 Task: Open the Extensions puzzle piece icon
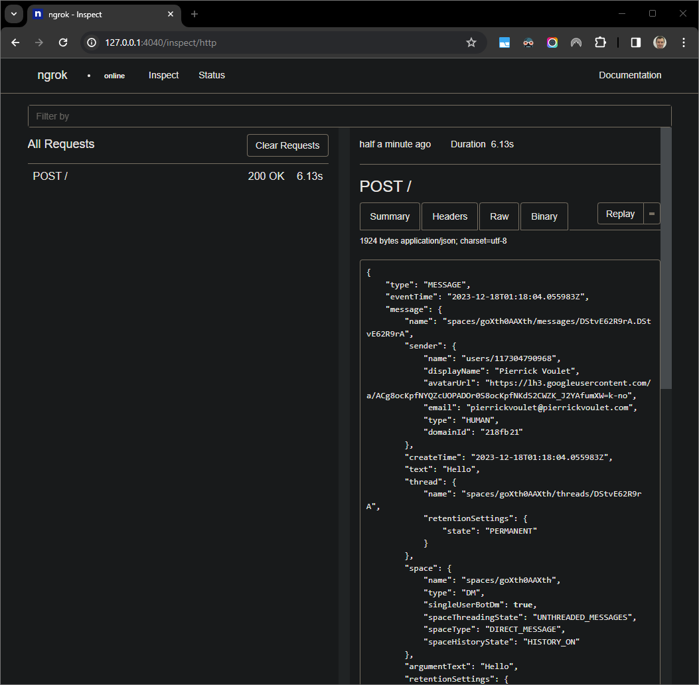coord(600,42)
